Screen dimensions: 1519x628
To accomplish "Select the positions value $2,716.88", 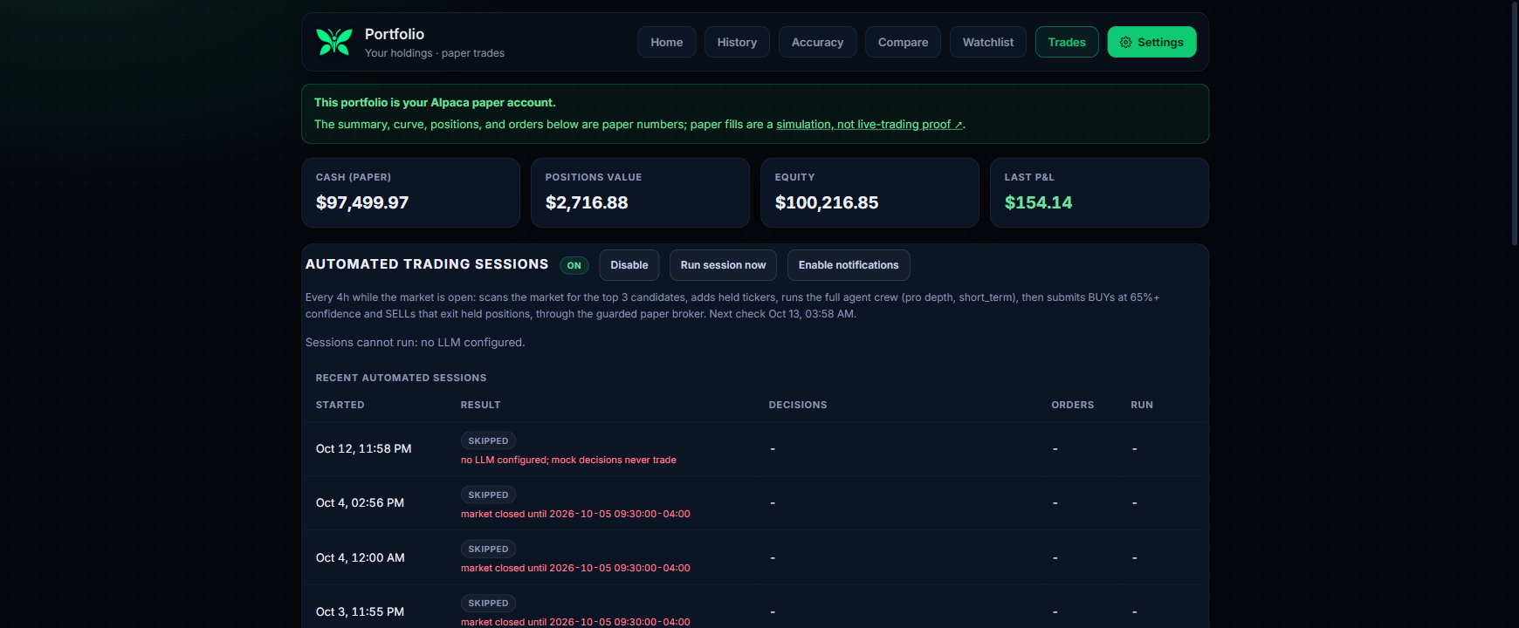I will [x=587, y=202].
